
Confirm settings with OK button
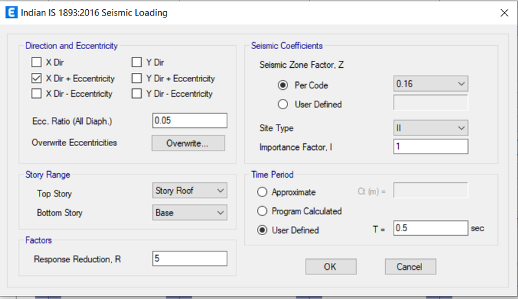[x=331, y=266]
